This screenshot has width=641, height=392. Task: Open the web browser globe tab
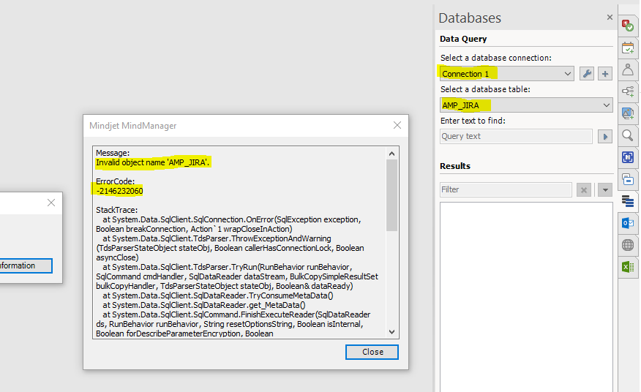pyautogui.click(x=628, y=245)
